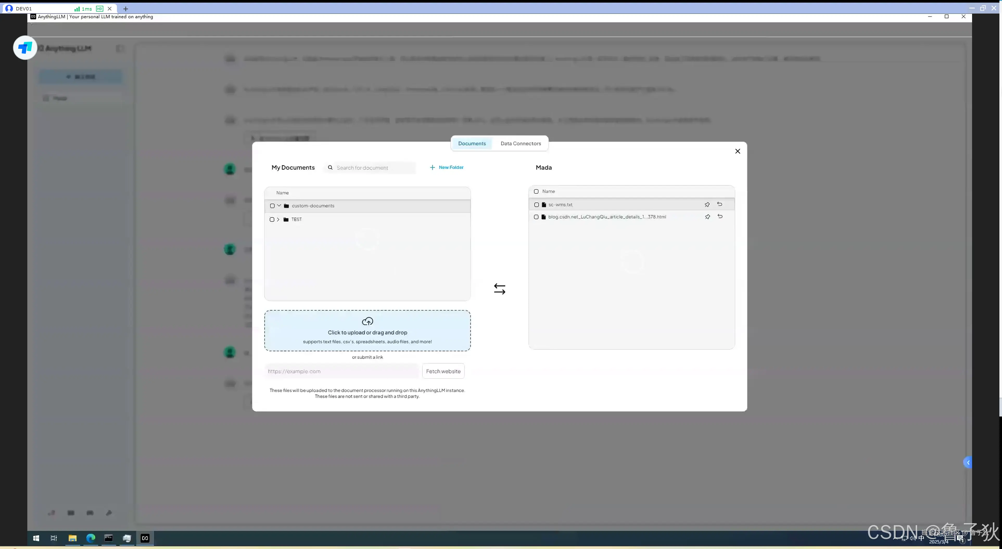The image size is (1002, 549).
Task: Collapse the custom-documents folder
Action: 279,205
